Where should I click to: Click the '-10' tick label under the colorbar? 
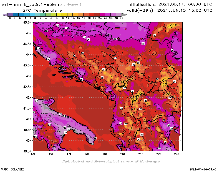click(x=8, y=18)
